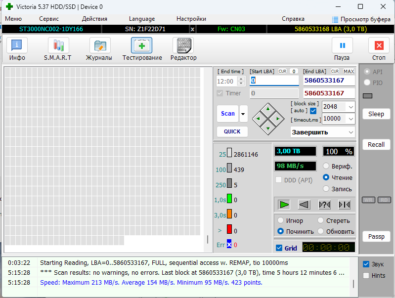The height and width of the screenshot is (298, 395).
Task: Toggle the Звук sound checkbox
Action: 366,264
